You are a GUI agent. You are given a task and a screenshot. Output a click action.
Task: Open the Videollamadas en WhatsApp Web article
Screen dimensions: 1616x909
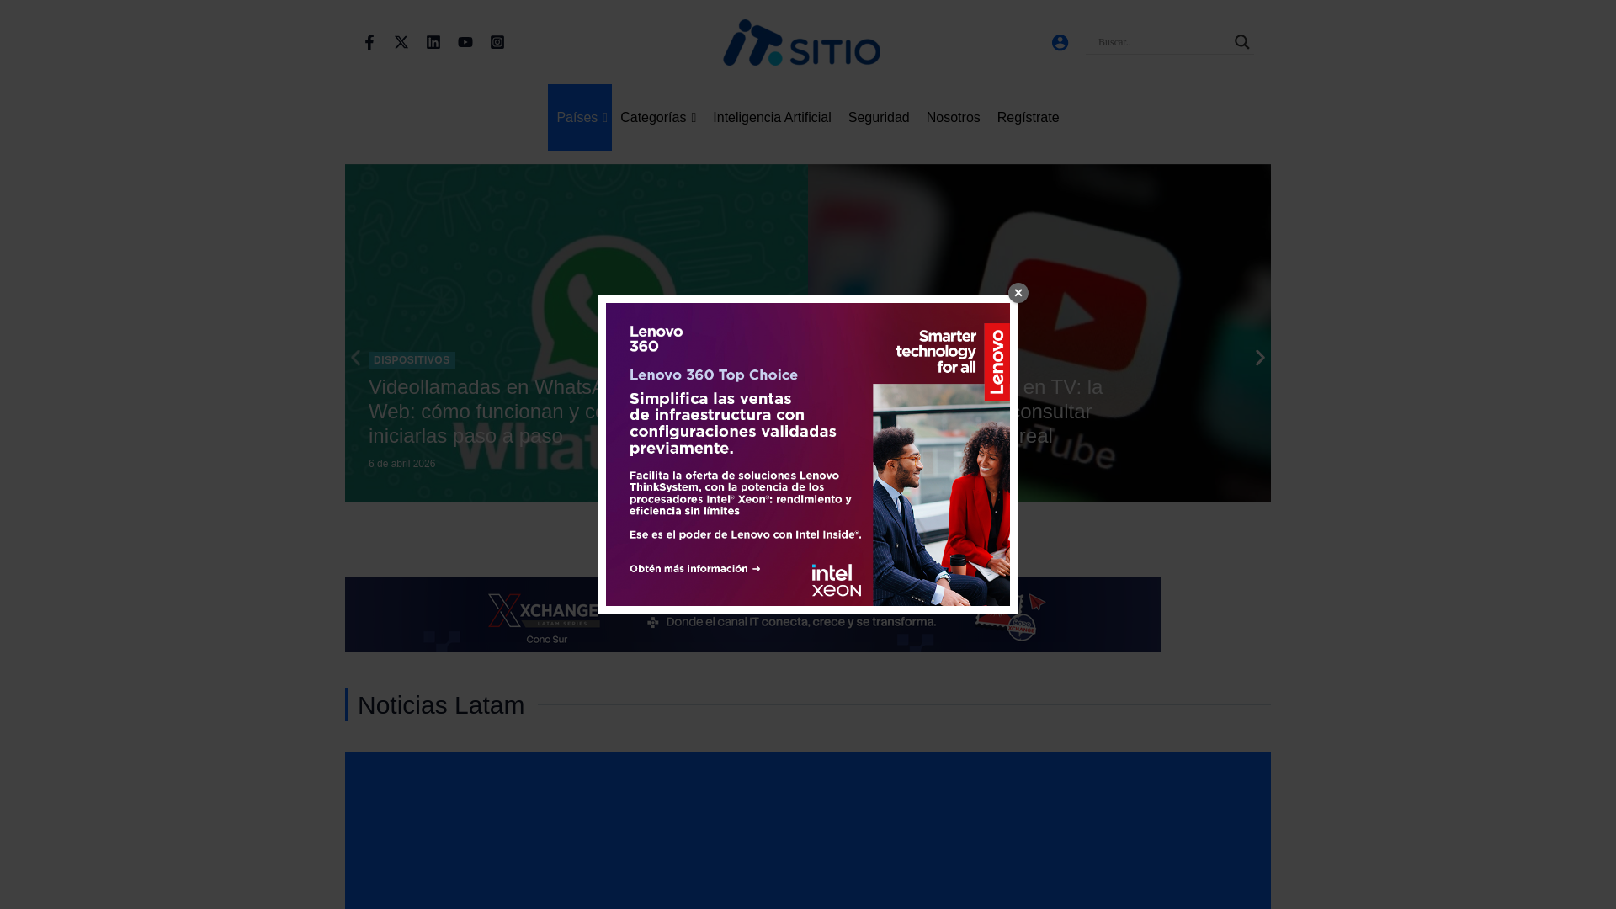[x=481, y=412]
